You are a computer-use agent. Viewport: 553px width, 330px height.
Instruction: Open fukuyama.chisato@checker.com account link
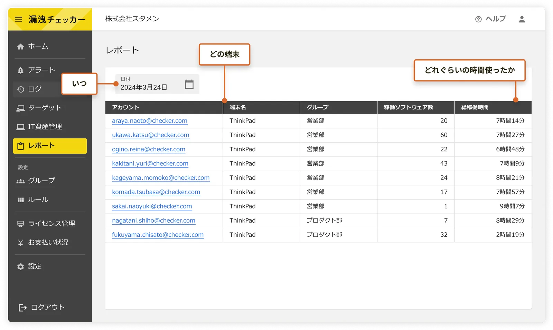158,235
